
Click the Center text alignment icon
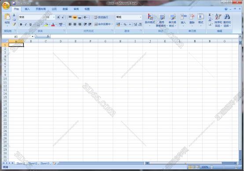[x=75, y=24]
